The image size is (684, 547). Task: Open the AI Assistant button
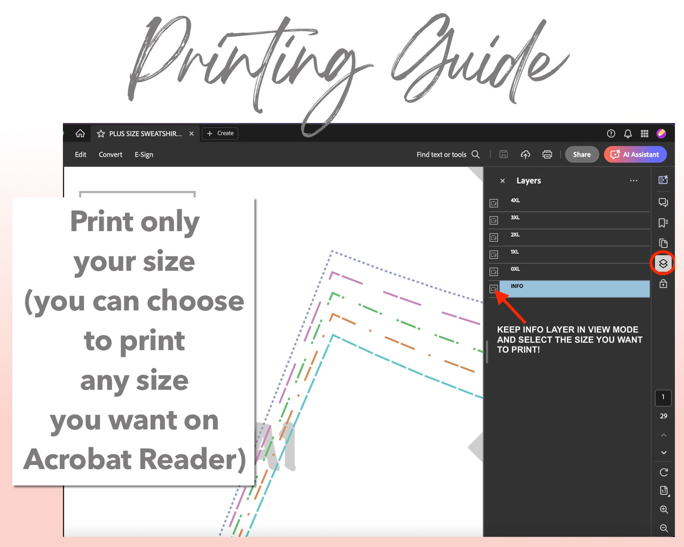(x=635, y=154)
